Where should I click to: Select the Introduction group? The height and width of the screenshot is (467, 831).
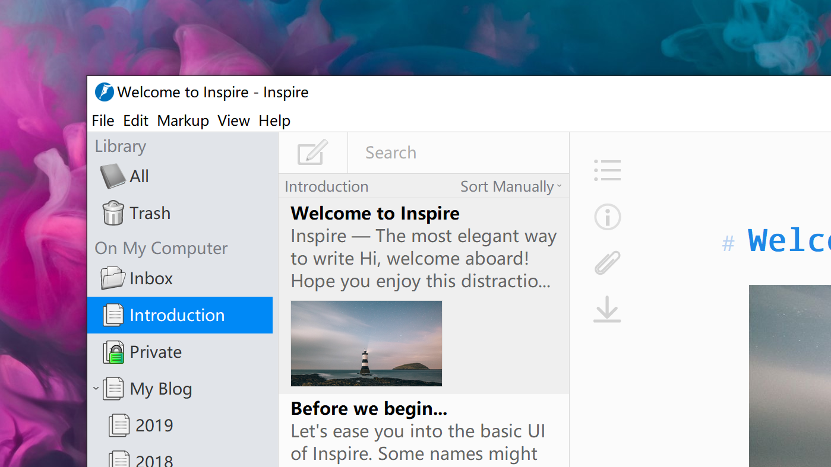point(180,315)
